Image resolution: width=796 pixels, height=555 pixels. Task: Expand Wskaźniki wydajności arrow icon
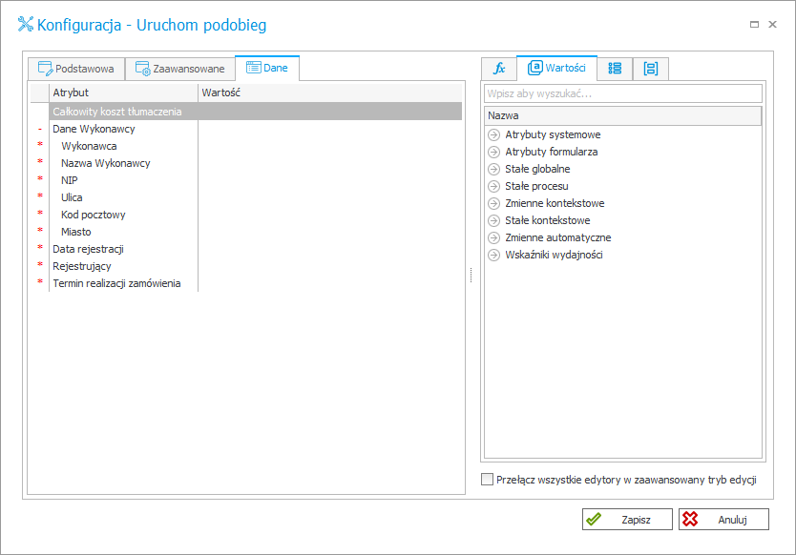(493, 256)
